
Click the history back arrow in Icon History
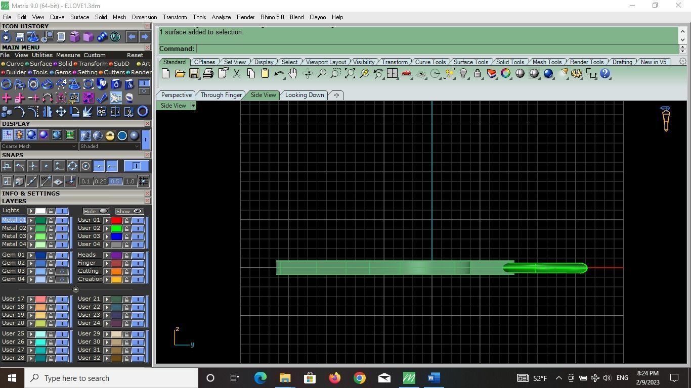[132, 37]
